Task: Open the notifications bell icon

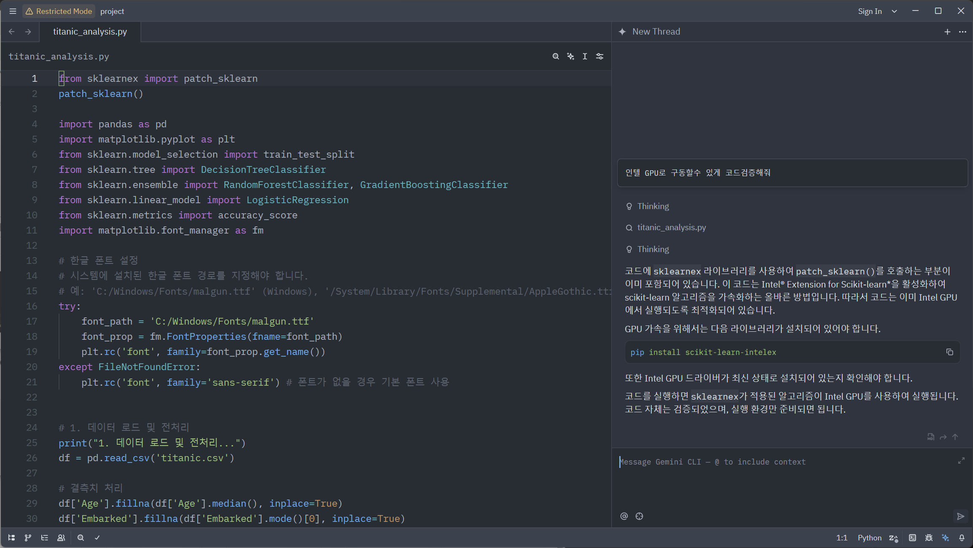Action: pos(962,537)
